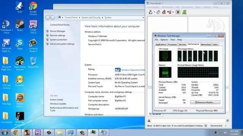Viewport: 243px width, 136px height.
Task: Select MTA San Andreas desktop icon
Action: tap(20, 119)
